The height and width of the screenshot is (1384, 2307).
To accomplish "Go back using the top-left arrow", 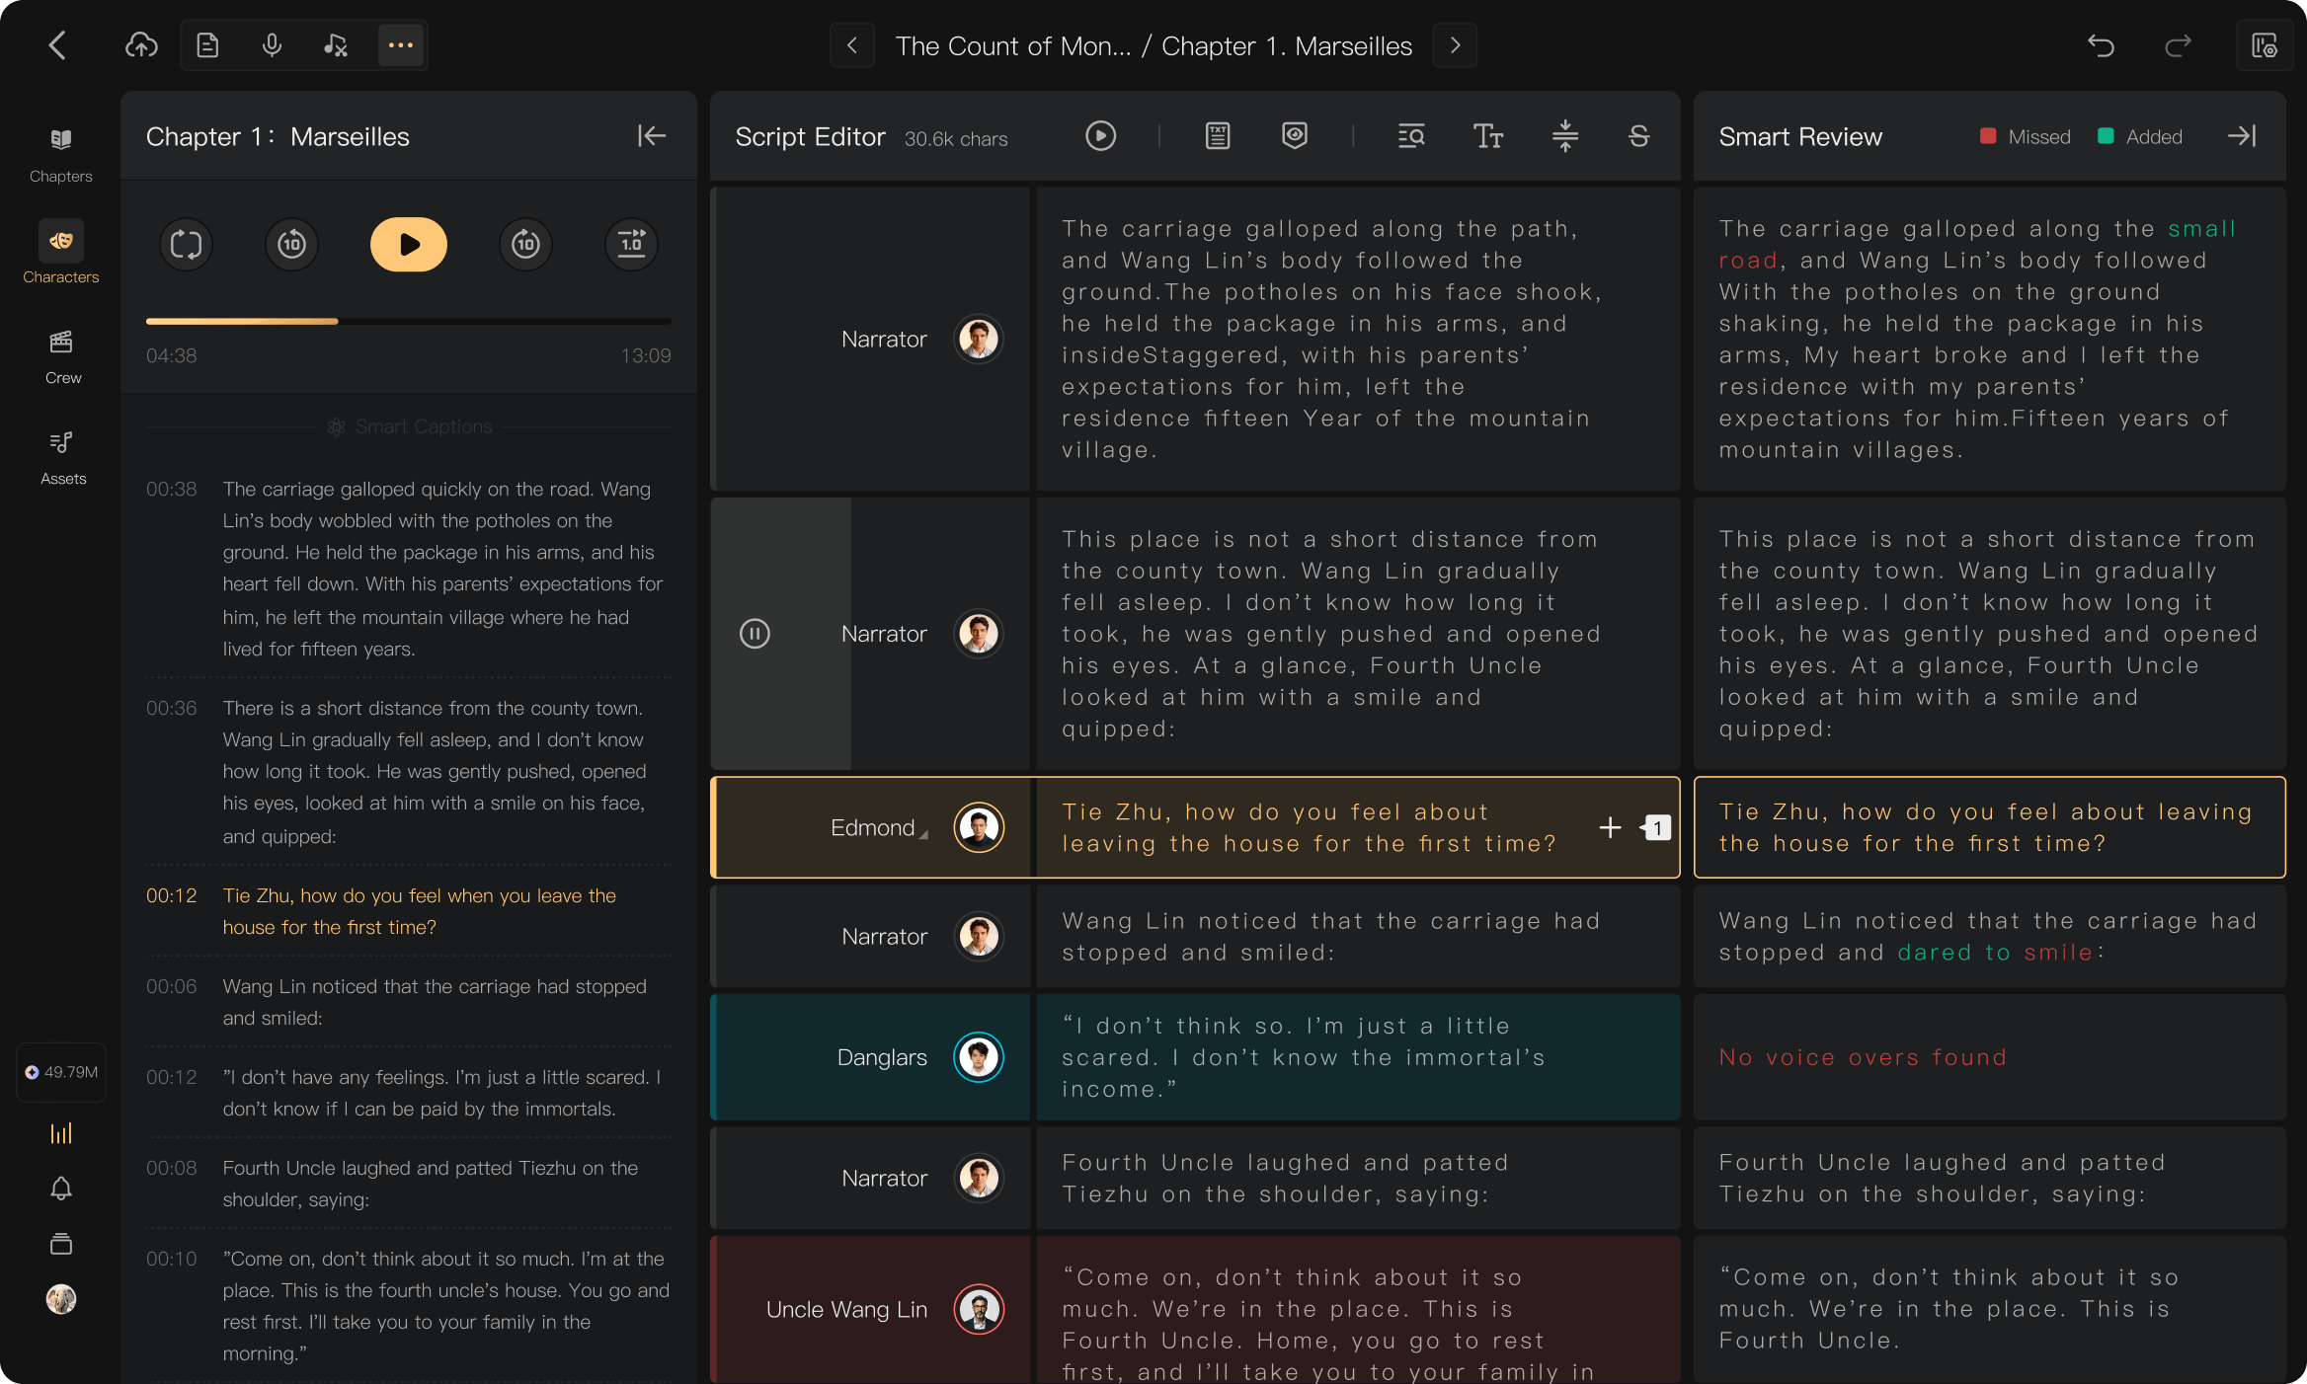I will click(57, 45).
